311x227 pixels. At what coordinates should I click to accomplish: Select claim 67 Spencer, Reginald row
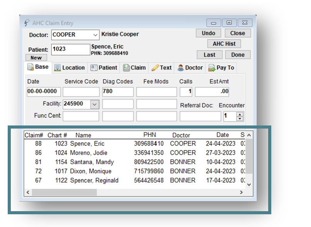pos(135,180)
